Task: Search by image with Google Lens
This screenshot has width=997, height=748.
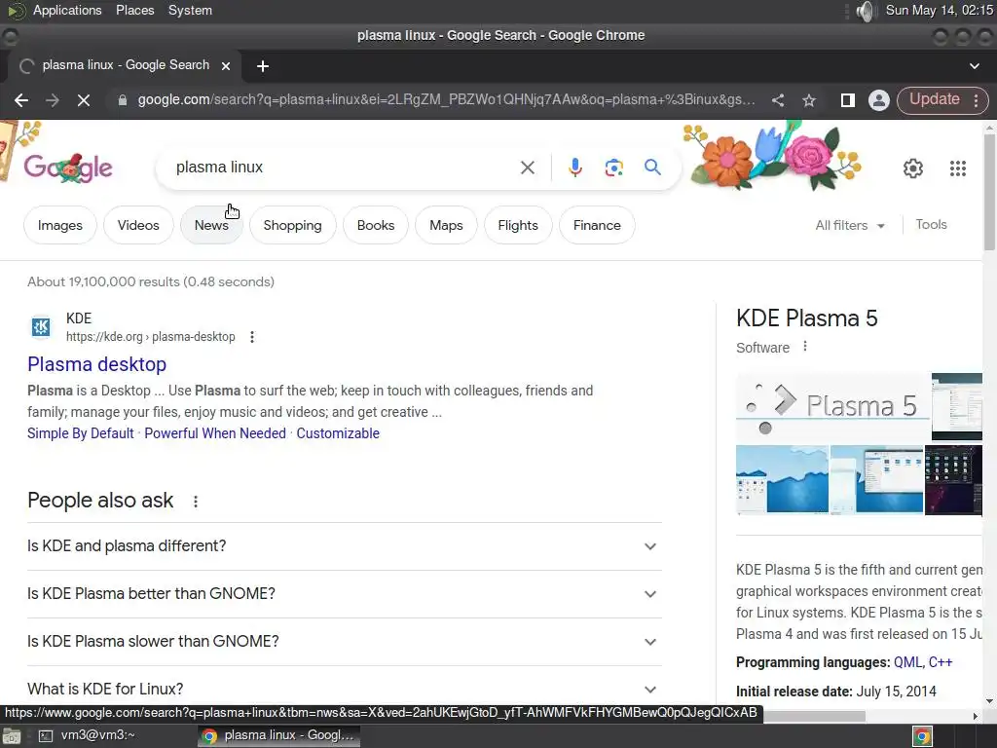Action: coord(613,168)
